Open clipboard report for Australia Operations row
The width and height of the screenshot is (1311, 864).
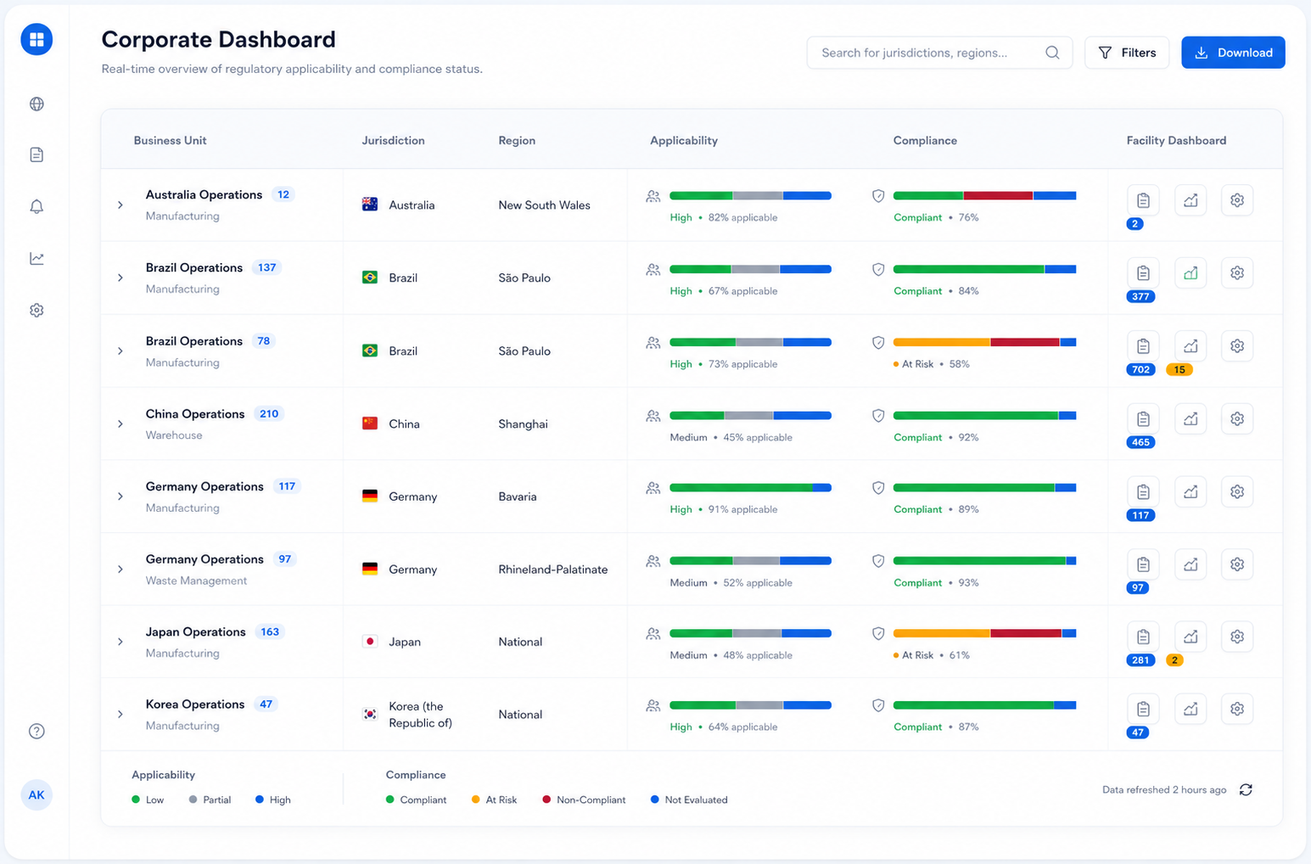click(1143, 200)
